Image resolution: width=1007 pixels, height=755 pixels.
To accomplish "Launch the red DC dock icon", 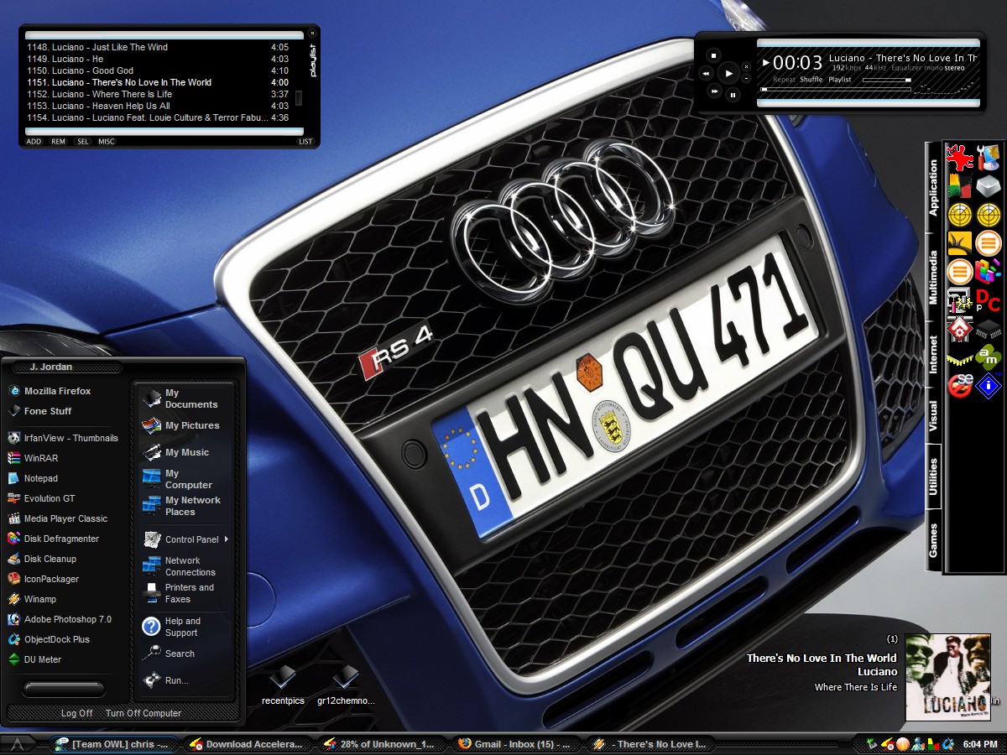I will click(989, 299).
